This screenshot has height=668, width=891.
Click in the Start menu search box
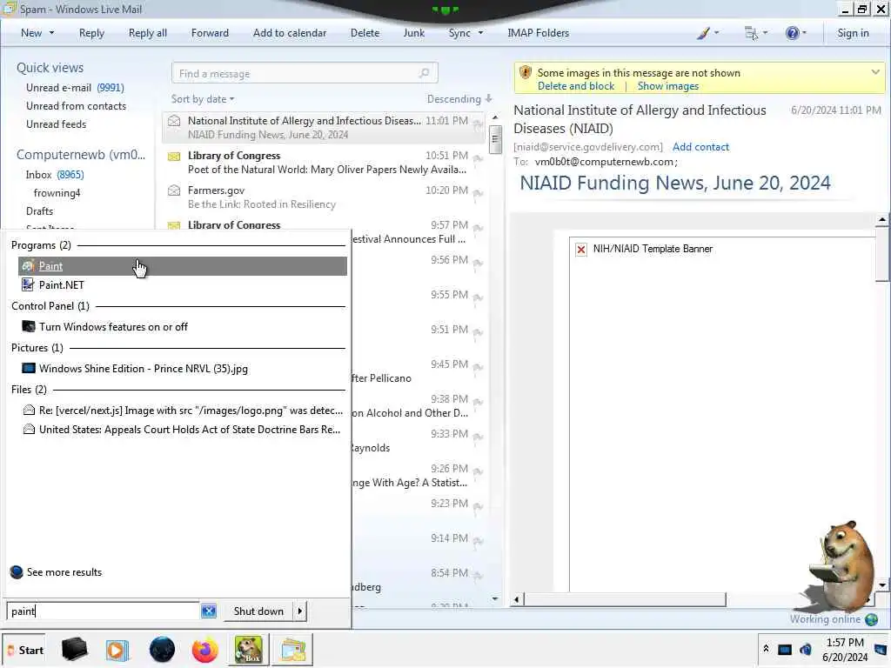(x=103, y=611)
